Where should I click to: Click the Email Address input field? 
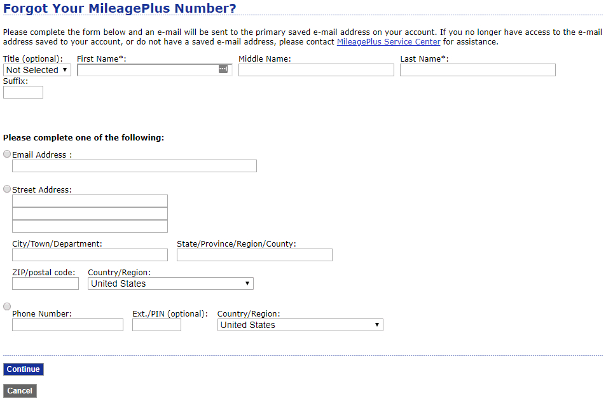134,166
